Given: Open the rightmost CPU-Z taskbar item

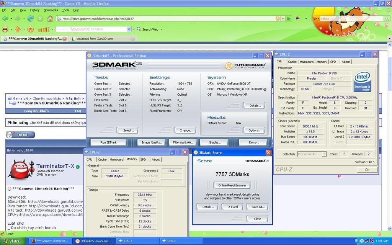Looking at the screenshot, I should point(181,241).
